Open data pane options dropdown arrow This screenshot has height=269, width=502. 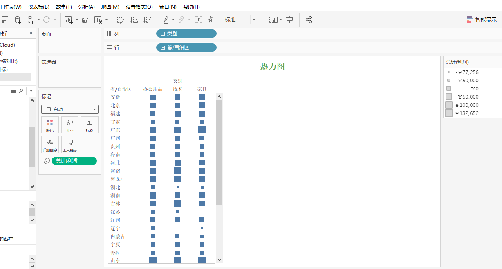pyautogui.click(x=31, y=90)
